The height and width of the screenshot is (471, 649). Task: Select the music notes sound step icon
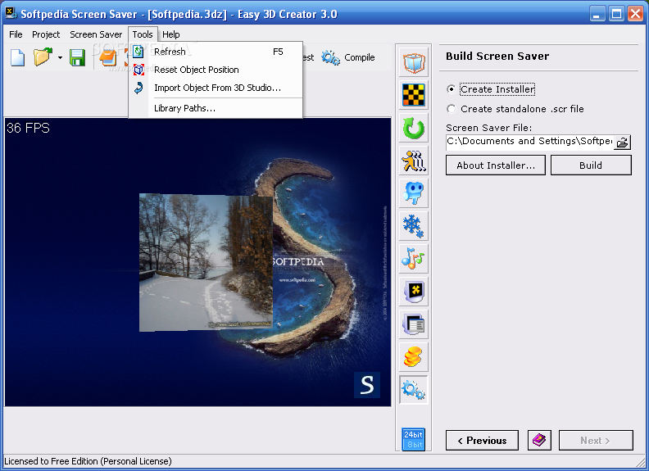(414, 259)
